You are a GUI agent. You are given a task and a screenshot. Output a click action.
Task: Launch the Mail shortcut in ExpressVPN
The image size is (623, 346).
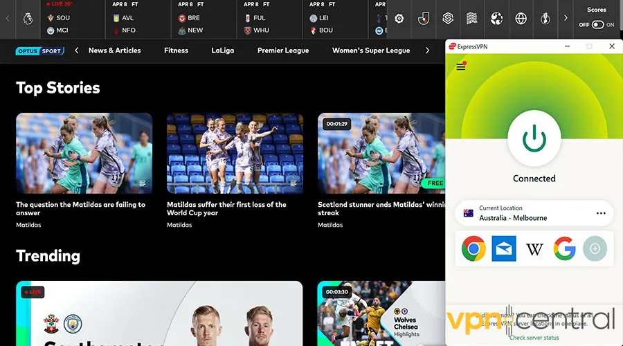click(x=504, y=248)
